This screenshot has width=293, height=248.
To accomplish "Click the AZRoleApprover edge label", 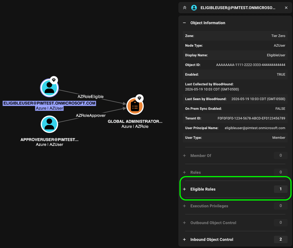I will point(91,115).
